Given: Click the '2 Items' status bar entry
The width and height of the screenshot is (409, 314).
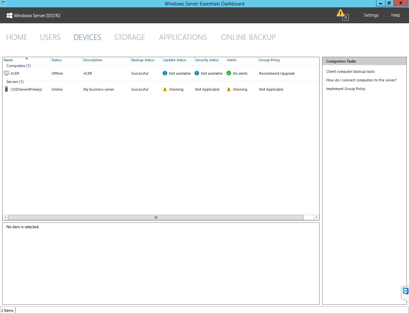Looking at the screenshot, I should tap(7, 310).
